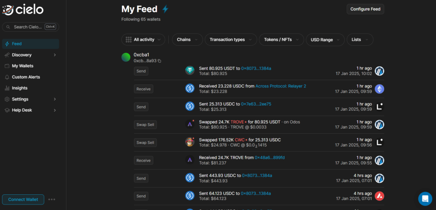Open the Chains filter dropdown
The height and width of the screenshot is (210, 436).
pos(187,39)
